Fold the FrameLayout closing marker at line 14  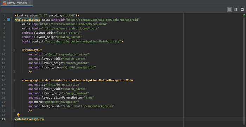(14, 72)
